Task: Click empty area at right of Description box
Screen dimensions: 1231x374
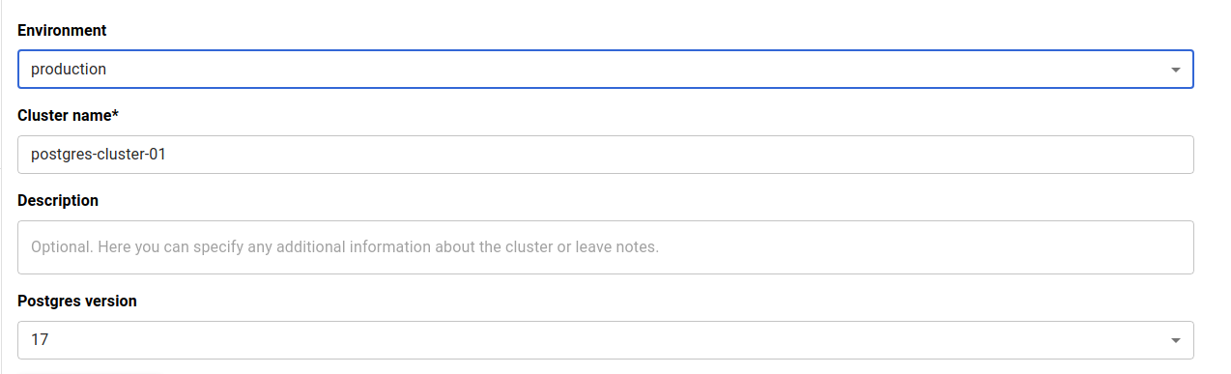Action: (928, 247)
